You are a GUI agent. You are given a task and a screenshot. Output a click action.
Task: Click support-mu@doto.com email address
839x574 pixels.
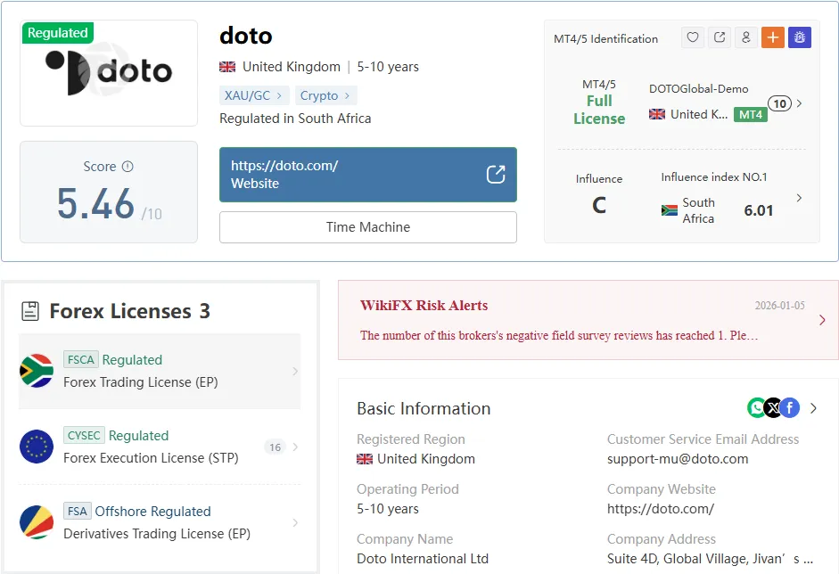tap(678, 459)
